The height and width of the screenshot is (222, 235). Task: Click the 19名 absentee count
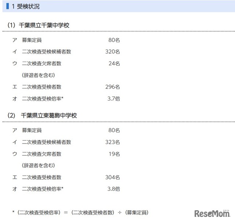coord(114,154)
